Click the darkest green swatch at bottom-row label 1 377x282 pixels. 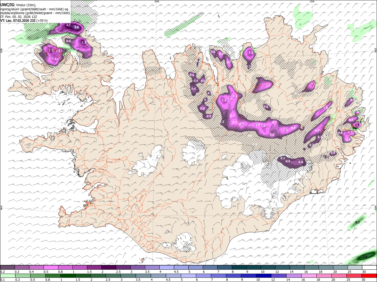[x=67, y=276]
